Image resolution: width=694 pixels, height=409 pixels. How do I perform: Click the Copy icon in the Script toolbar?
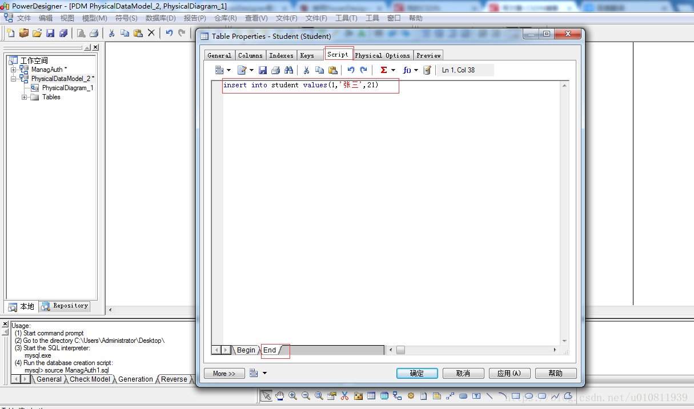click(x=320, y=70)
